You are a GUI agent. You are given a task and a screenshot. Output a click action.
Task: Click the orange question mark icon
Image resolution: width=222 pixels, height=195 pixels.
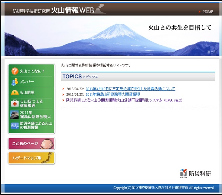(x=15, y=71)
